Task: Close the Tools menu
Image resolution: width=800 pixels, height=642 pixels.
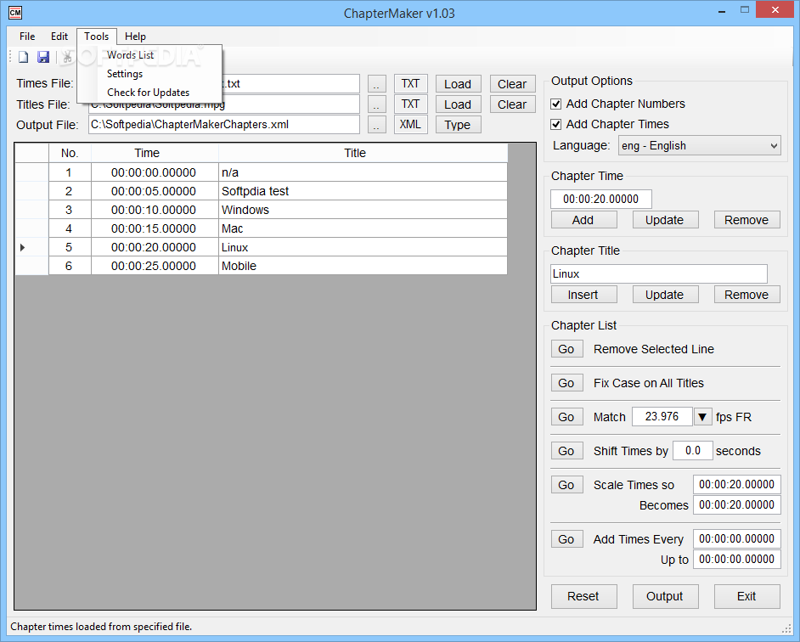Action: [x=97, y=37]
